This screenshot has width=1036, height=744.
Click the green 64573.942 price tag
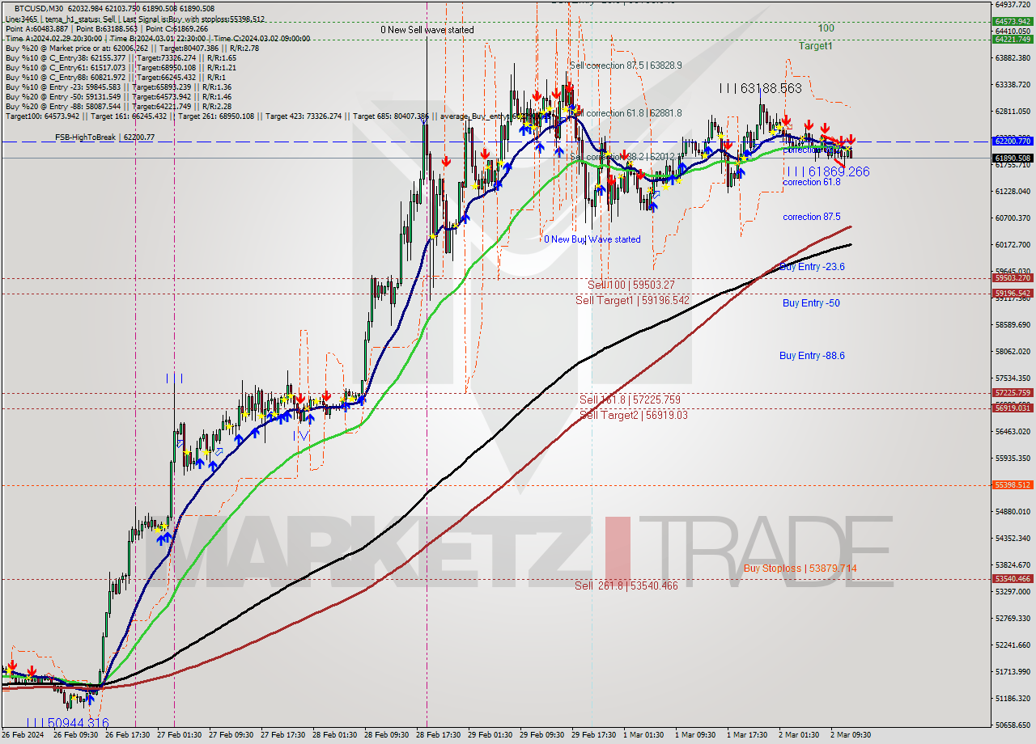(1013, 22)
